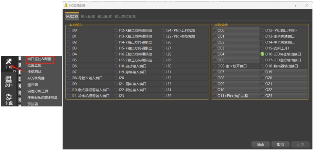Select I08-寻管长输入端口 input

coord(90,78)
